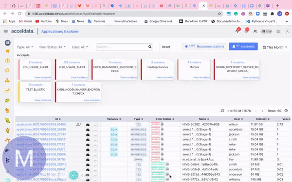
Task: View incidents for YARN_NODEMANAGER_ENDPOINT_CHECK
Action: pos(92,100)
